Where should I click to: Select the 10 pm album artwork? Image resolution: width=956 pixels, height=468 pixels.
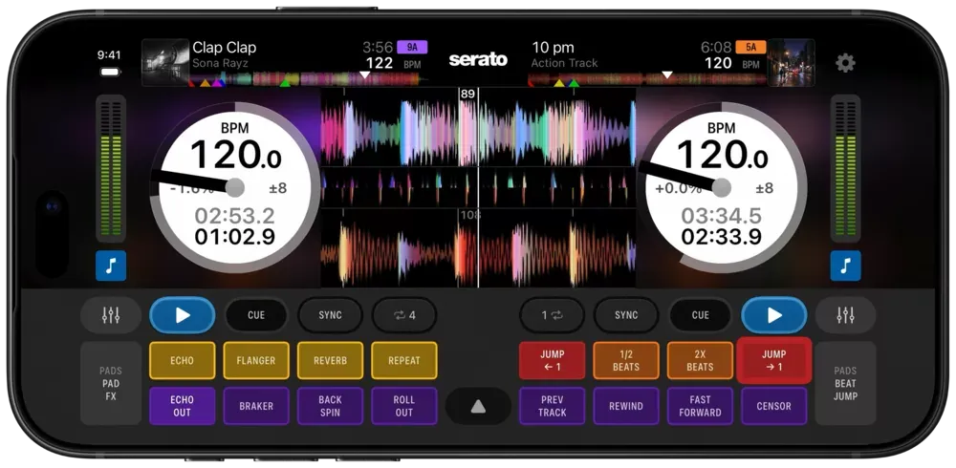[791, 62]
